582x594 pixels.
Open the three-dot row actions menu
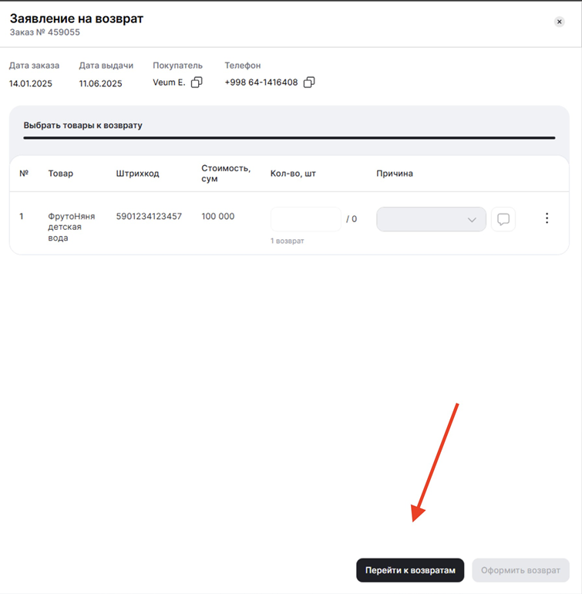pos(547,218)
